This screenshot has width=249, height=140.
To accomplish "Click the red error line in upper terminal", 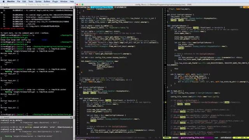I will (x=12, y=28).
